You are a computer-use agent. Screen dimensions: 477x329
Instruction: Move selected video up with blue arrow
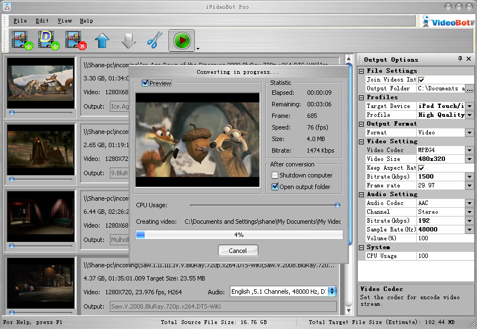click(102, 40)
